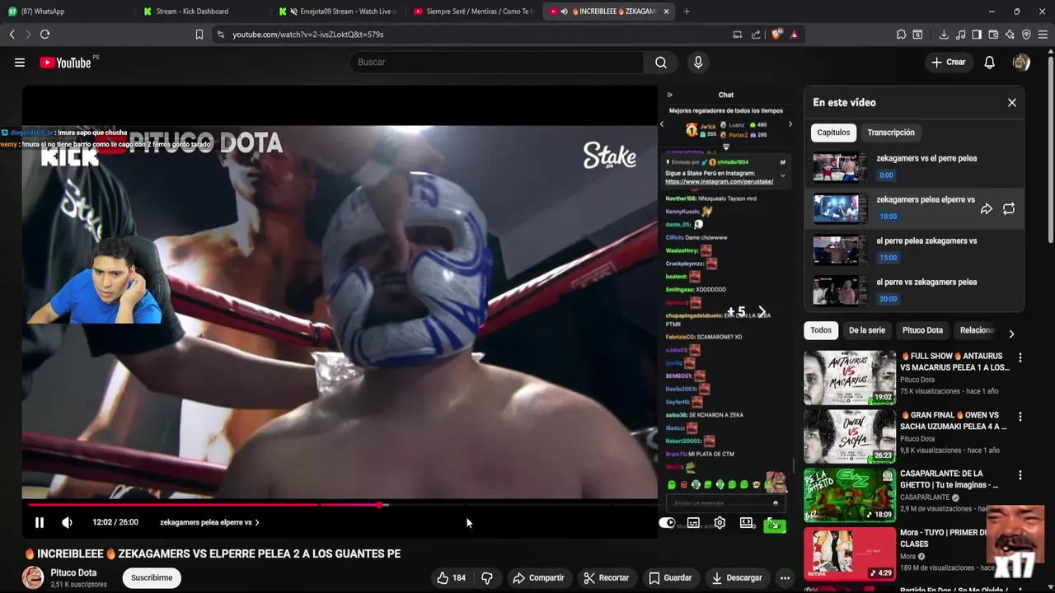This screenshot has height=593, width=1055.
Task: Open options for OWEN VS SACHA video
Action: click(1020, 418)
